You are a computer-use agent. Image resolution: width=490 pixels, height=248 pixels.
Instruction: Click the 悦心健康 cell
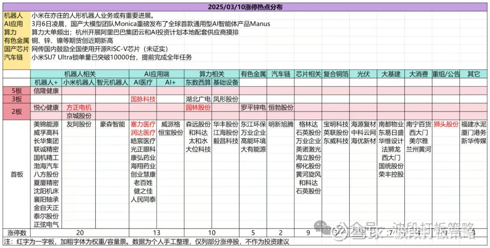tap(46, 108)
